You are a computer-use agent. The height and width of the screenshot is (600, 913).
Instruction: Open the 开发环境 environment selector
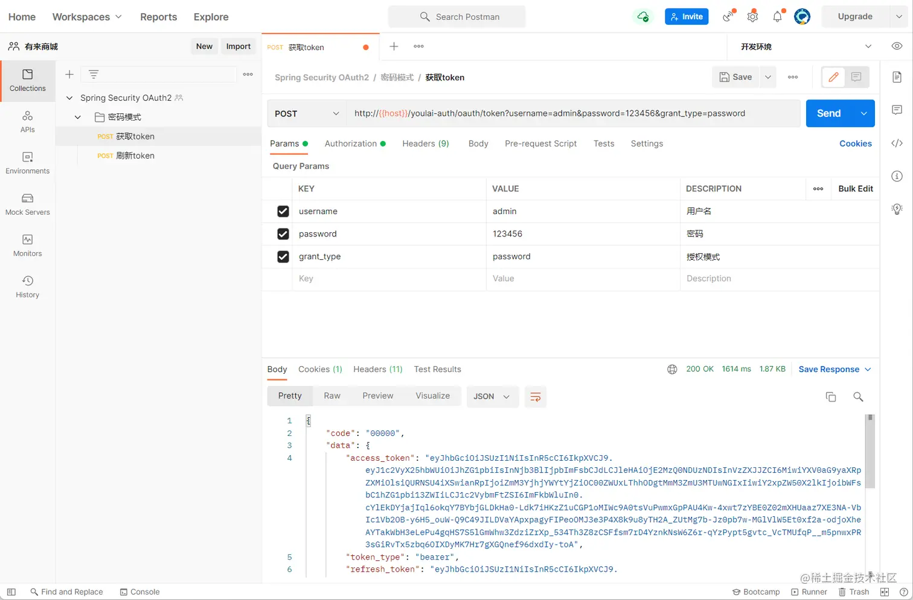point(806,46)
